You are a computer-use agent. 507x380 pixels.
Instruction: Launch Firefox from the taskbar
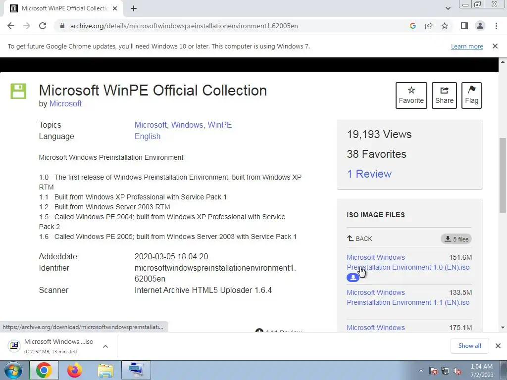(75, 370)
